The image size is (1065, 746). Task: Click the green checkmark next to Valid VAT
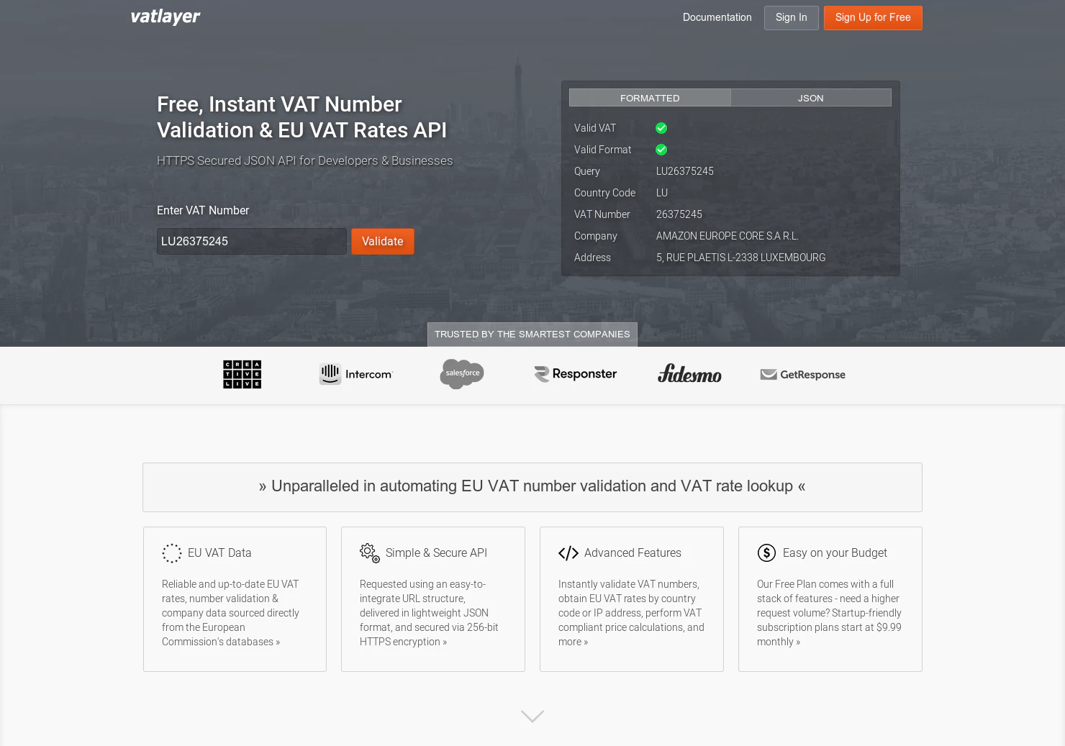pos(661,128)
